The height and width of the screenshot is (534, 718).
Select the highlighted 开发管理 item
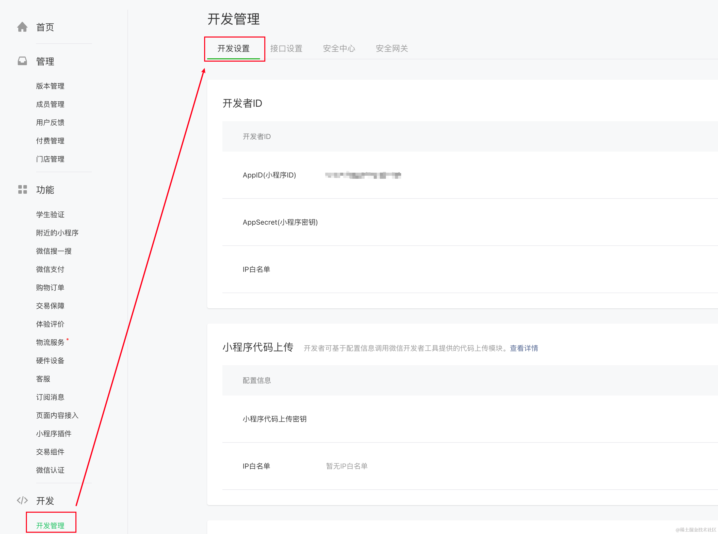pos(50,525)
